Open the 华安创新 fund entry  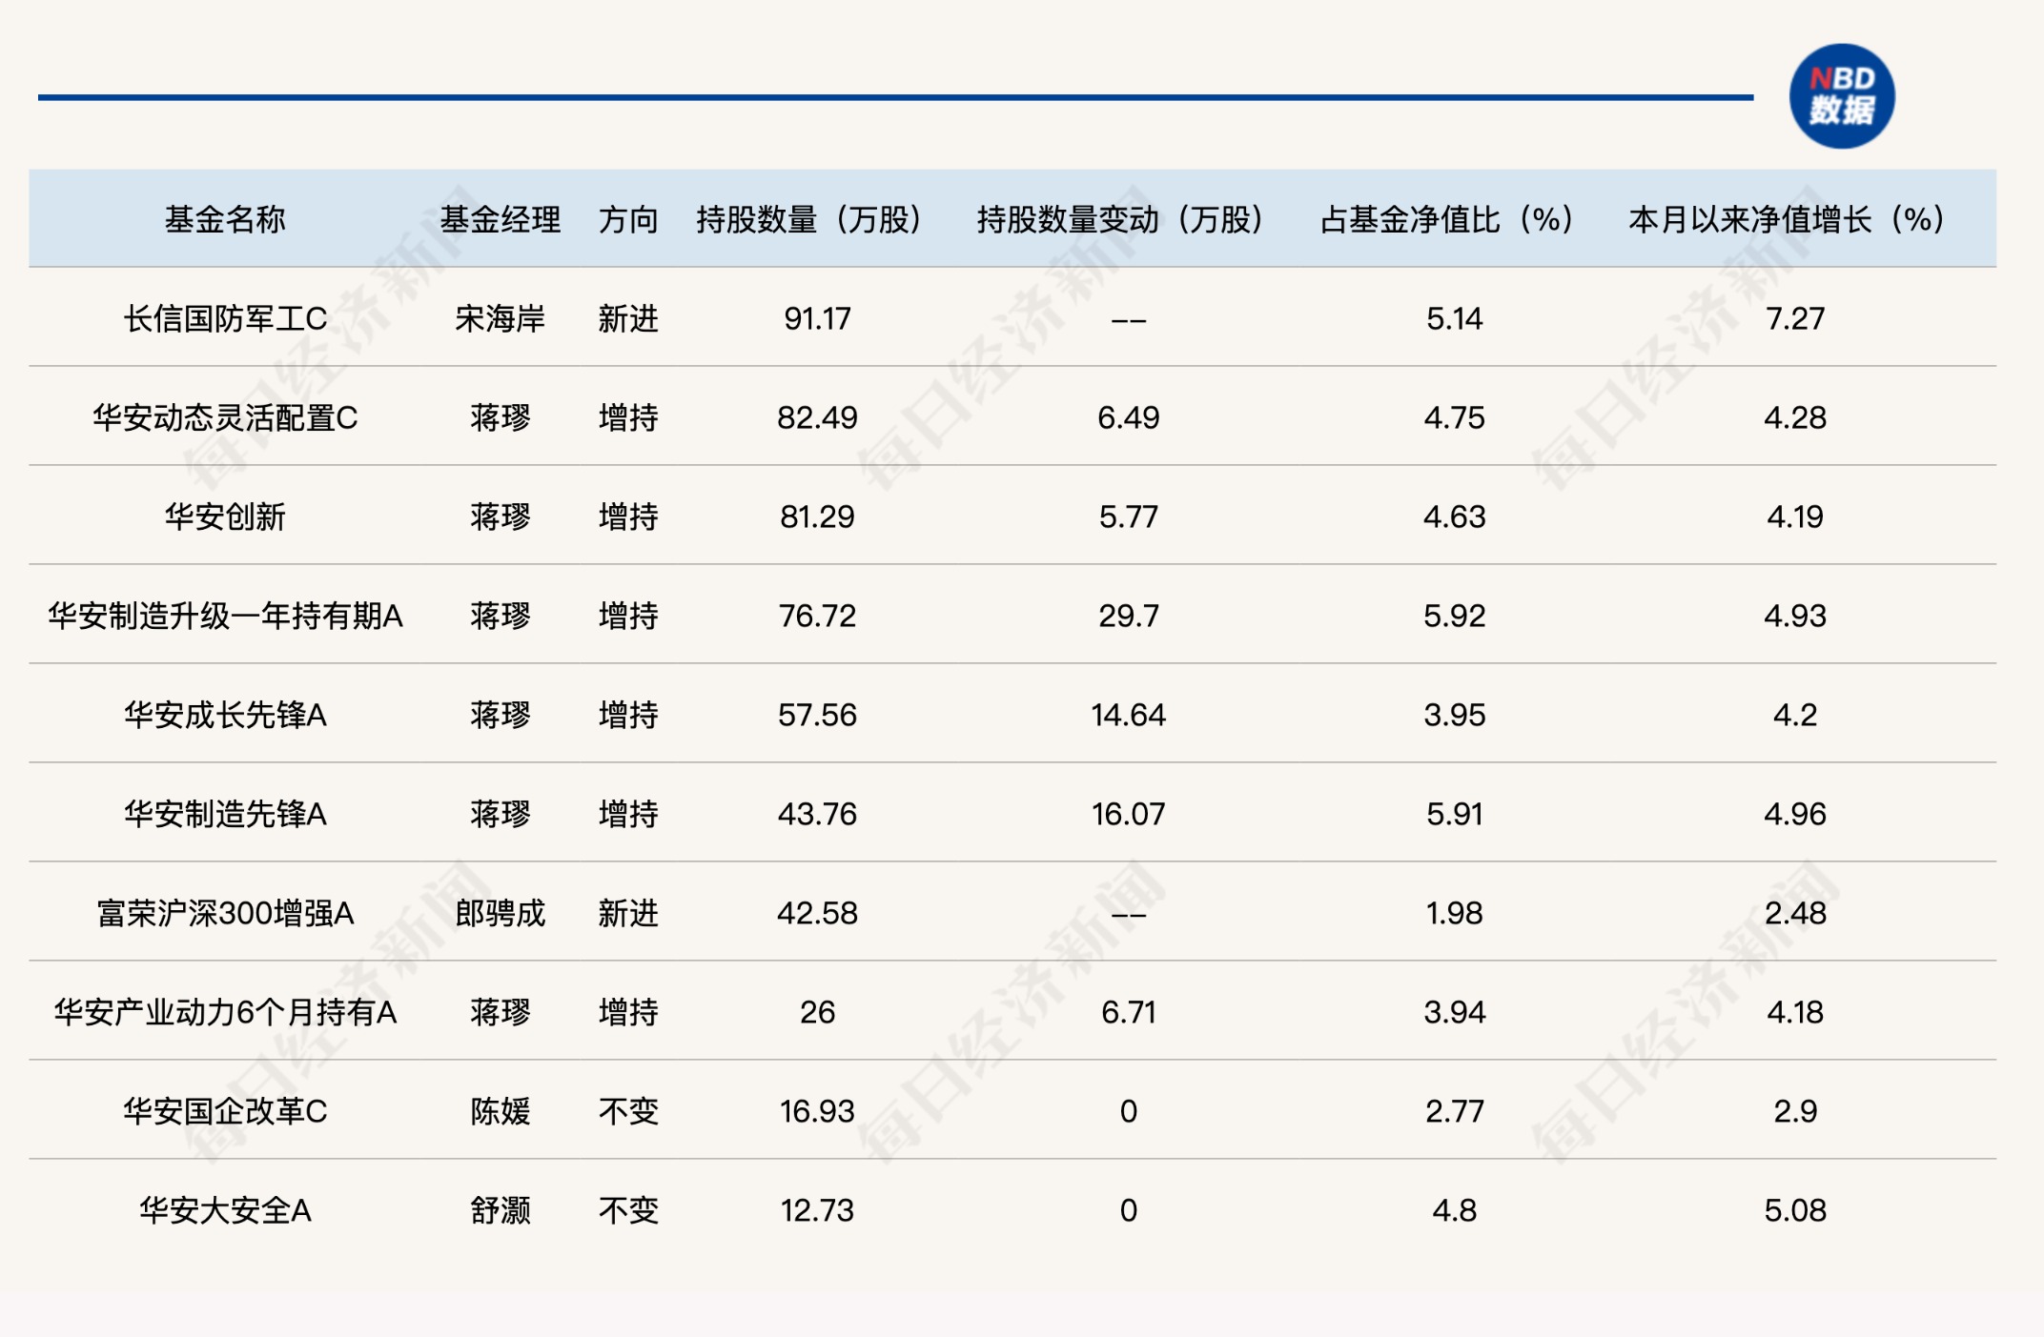tap(225, 517)
